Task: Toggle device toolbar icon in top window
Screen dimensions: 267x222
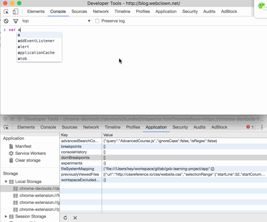Action: point(15,12)
